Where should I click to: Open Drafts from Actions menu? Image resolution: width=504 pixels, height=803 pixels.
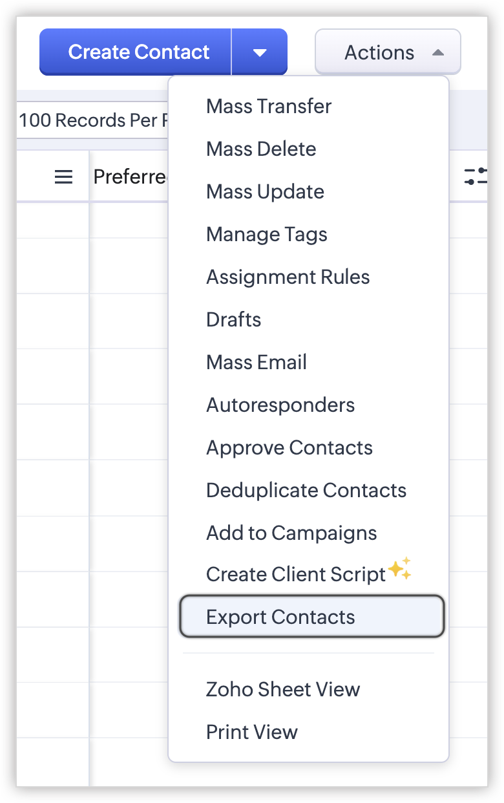tap(234, 320)
